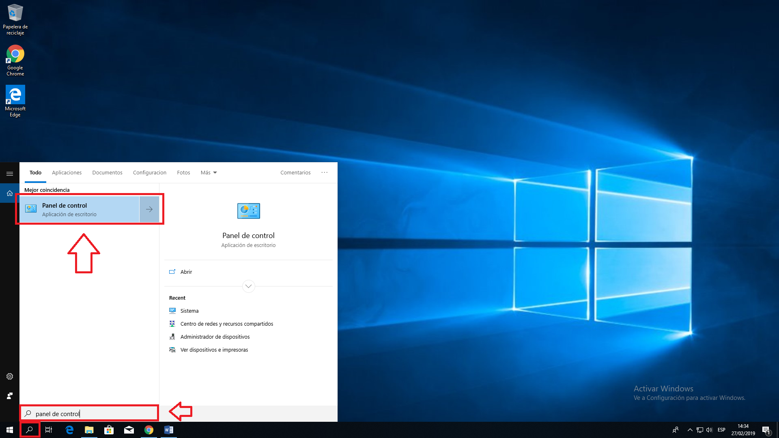Open File Explorer from the taskbar
Screen dimensions: 779x438
(x=89, y=430)
